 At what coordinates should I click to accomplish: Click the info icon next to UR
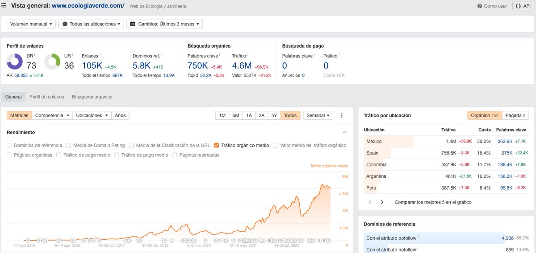click(x=72, y=55)
